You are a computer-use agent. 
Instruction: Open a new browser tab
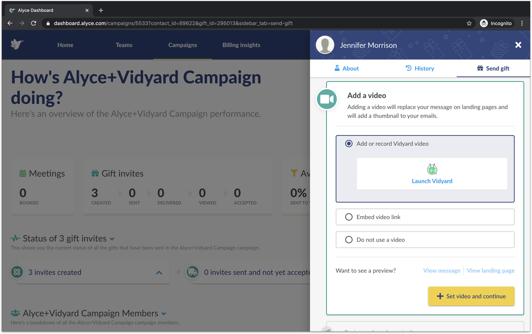coord(101,10)
